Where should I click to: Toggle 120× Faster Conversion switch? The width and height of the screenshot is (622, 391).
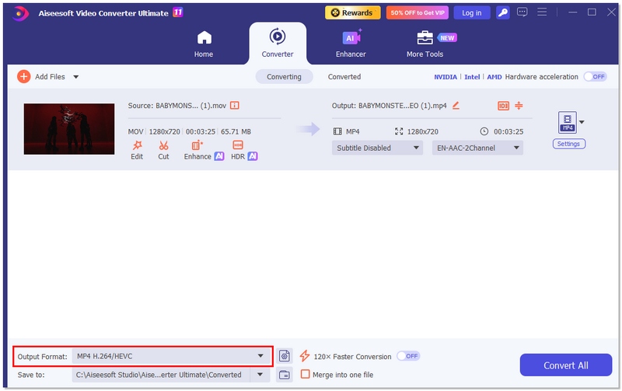408,356
